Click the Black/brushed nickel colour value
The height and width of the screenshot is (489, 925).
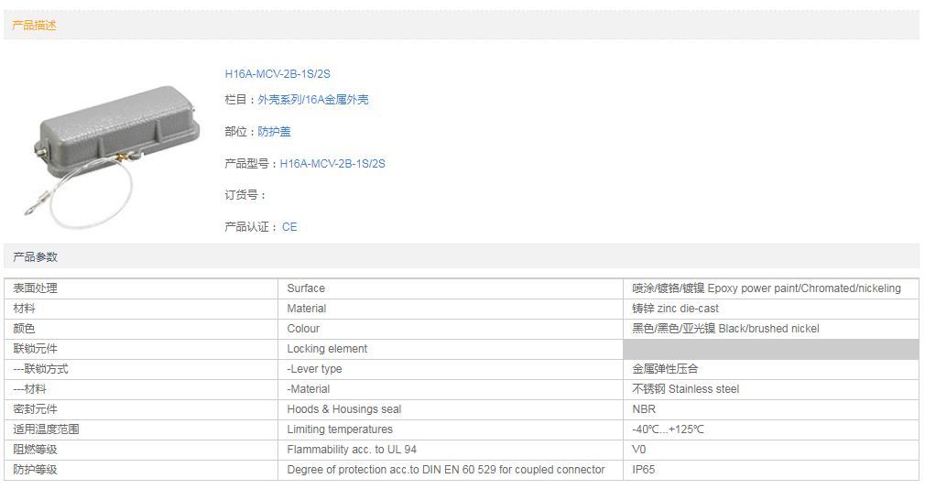725,329
